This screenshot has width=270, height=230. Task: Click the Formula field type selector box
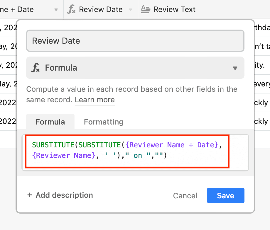click(x=135, y=68)
